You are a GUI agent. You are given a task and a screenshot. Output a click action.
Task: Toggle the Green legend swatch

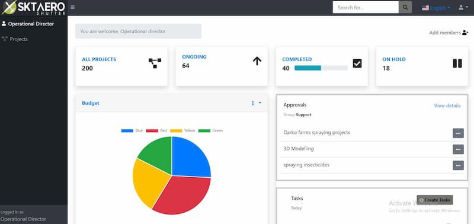(x=204, y=130)
